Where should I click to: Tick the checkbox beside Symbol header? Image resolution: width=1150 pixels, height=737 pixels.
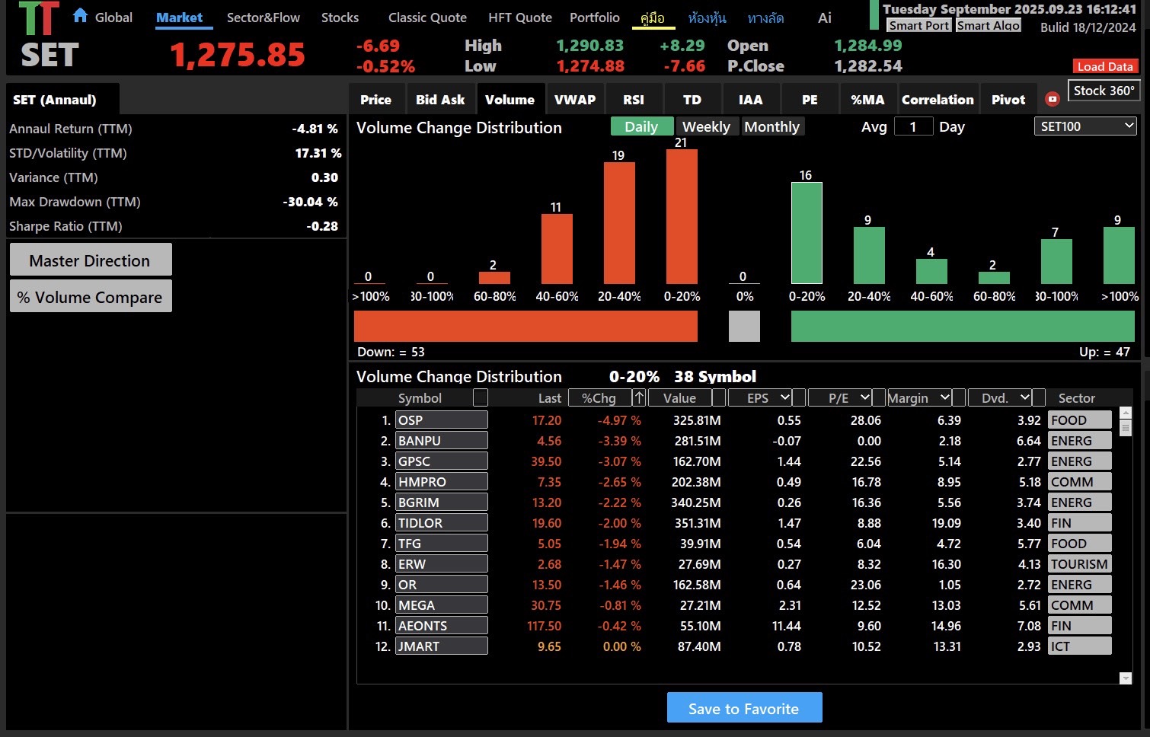[x=480, y=397]
